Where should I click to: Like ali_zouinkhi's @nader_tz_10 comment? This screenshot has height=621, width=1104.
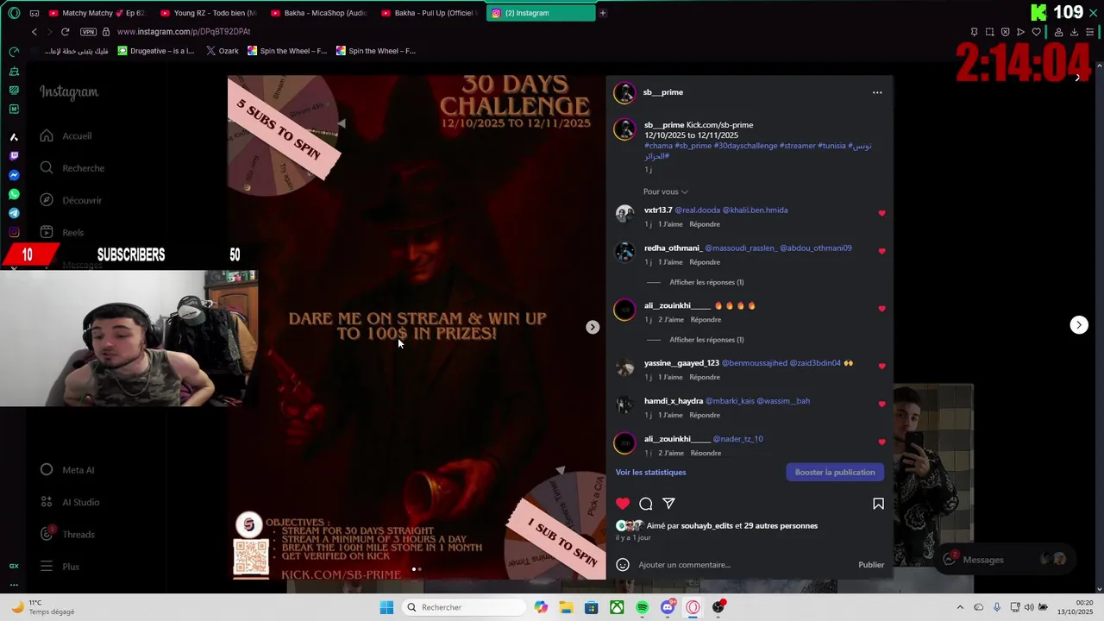pos(881,442)
